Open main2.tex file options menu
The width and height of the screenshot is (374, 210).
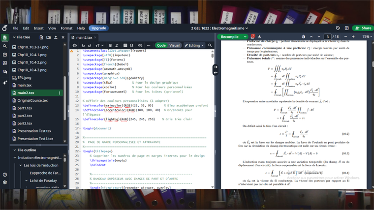pos(60,93)
